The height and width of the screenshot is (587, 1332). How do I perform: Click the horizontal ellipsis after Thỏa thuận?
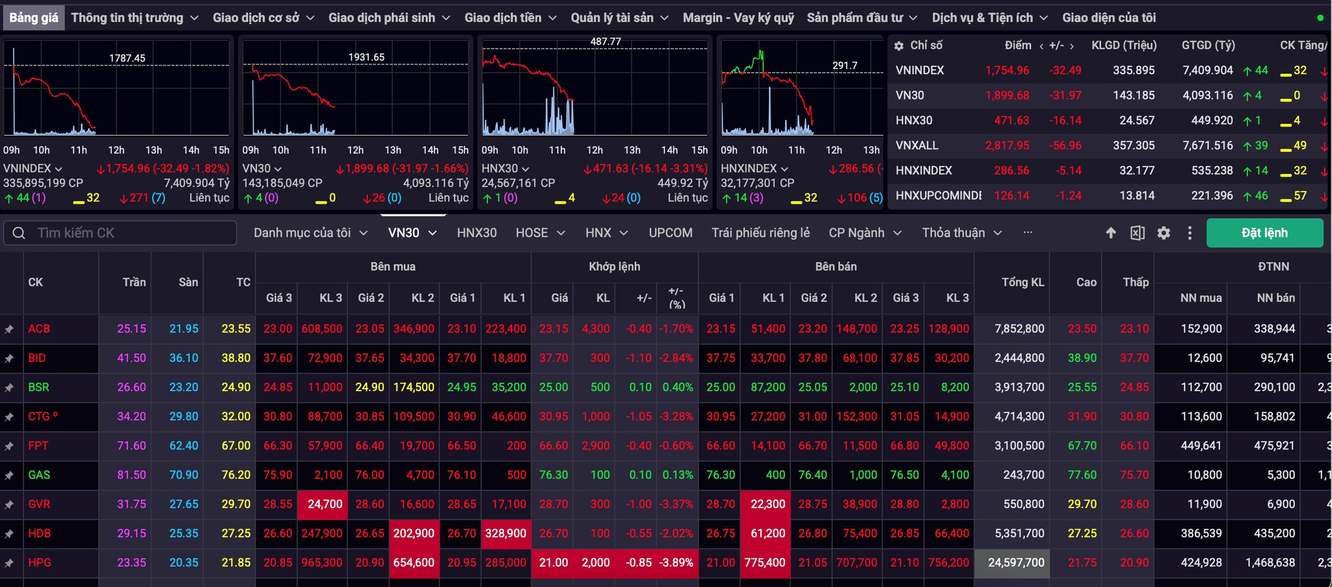coord(1028,232)
